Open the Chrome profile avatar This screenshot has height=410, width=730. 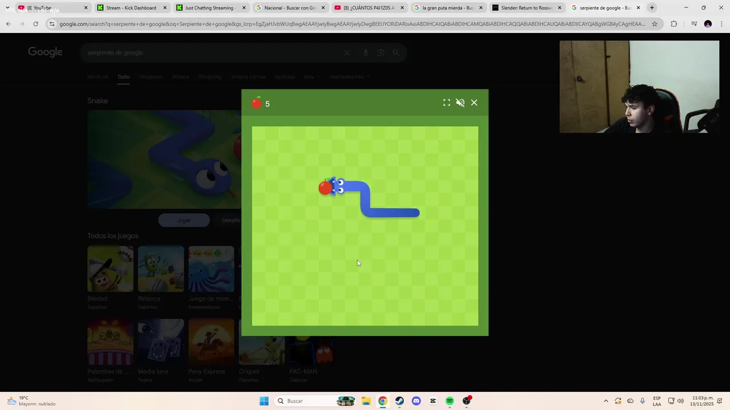pyautogui.click(x=708, y=24)
